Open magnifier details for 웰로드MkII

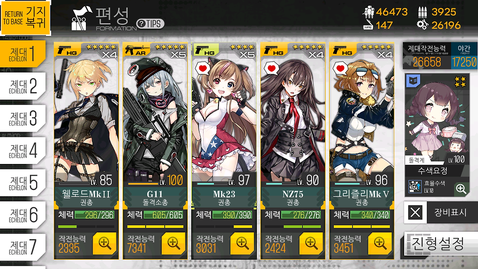pyautogui.click(x=105, y=243)
